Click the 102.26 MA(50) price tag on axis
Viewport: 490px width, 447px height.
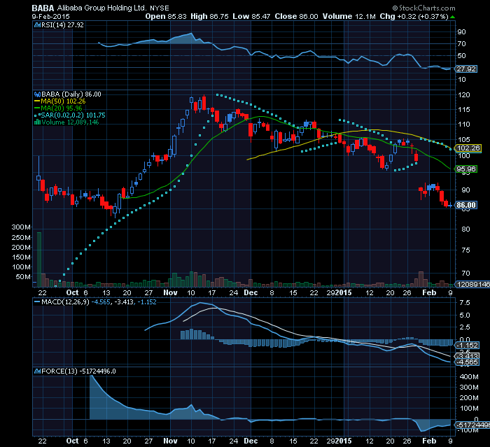pos(468,148)
